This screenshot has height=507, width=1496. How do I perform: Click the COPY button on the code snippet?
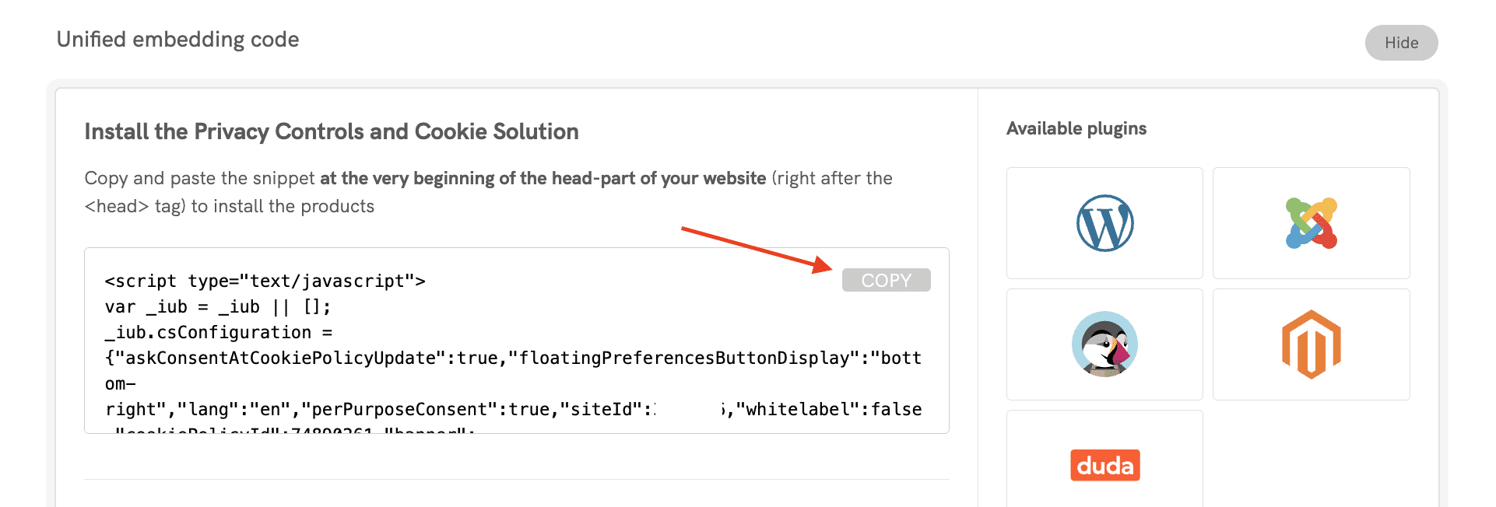886,280
